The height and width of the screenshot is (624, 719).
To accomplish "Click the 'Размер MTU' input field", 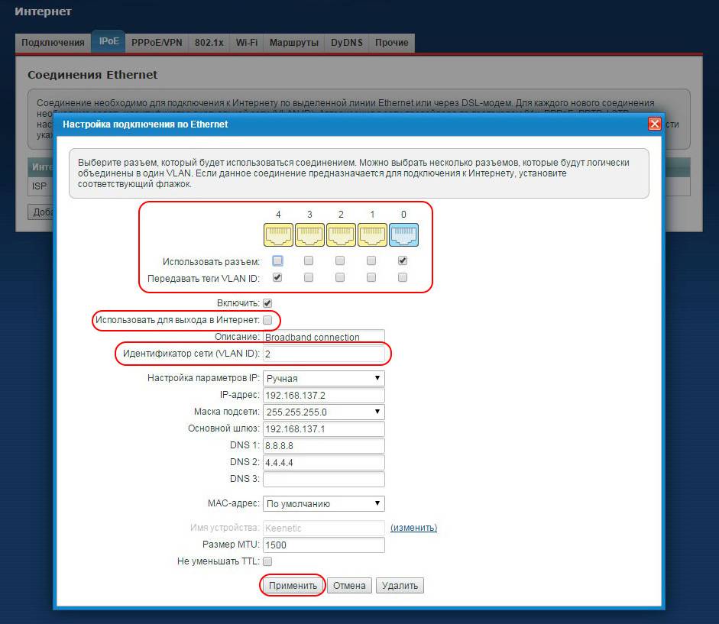I will (x=324, y=545).
